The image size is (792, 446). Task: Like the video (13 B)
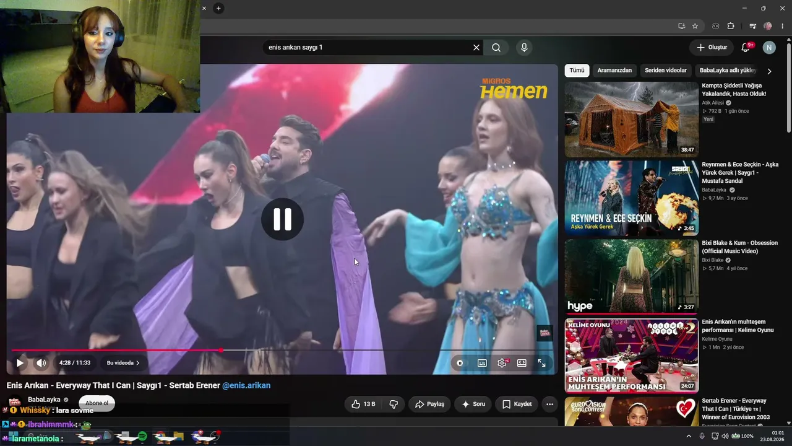pos(363,404)
